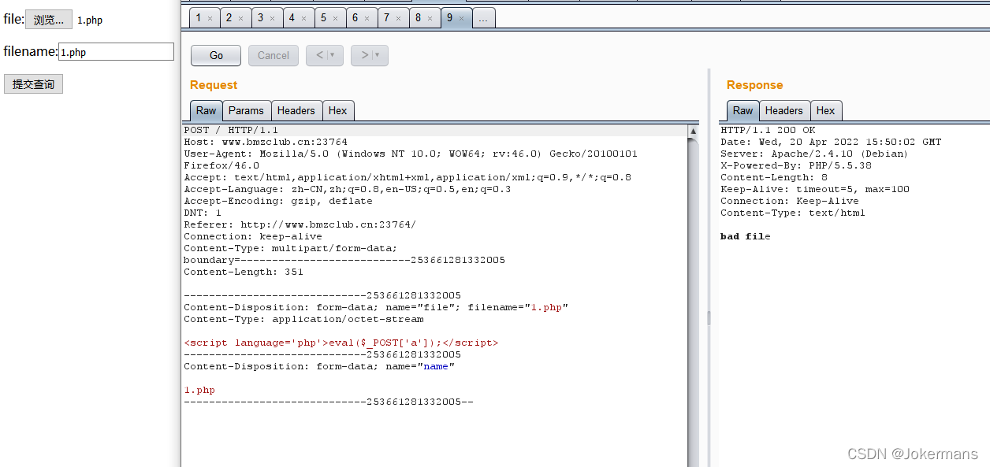Click the 'bad file' response body text
Viewport: 990px width, 467px height.
tap(746, 236)
